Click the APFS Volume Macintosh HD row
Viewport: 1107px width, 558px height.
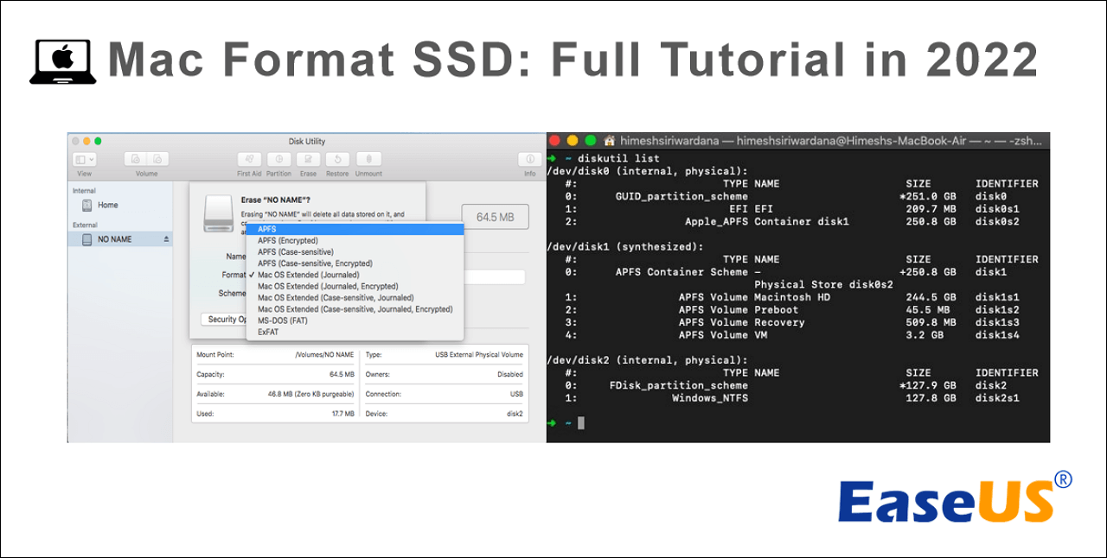(x=792, y=297)
